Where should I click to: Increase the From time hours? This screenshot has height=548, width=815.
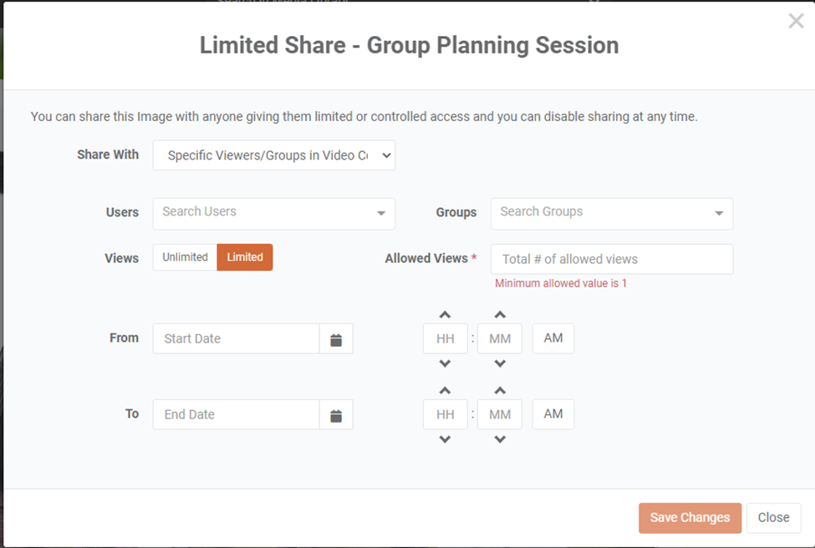445,315
